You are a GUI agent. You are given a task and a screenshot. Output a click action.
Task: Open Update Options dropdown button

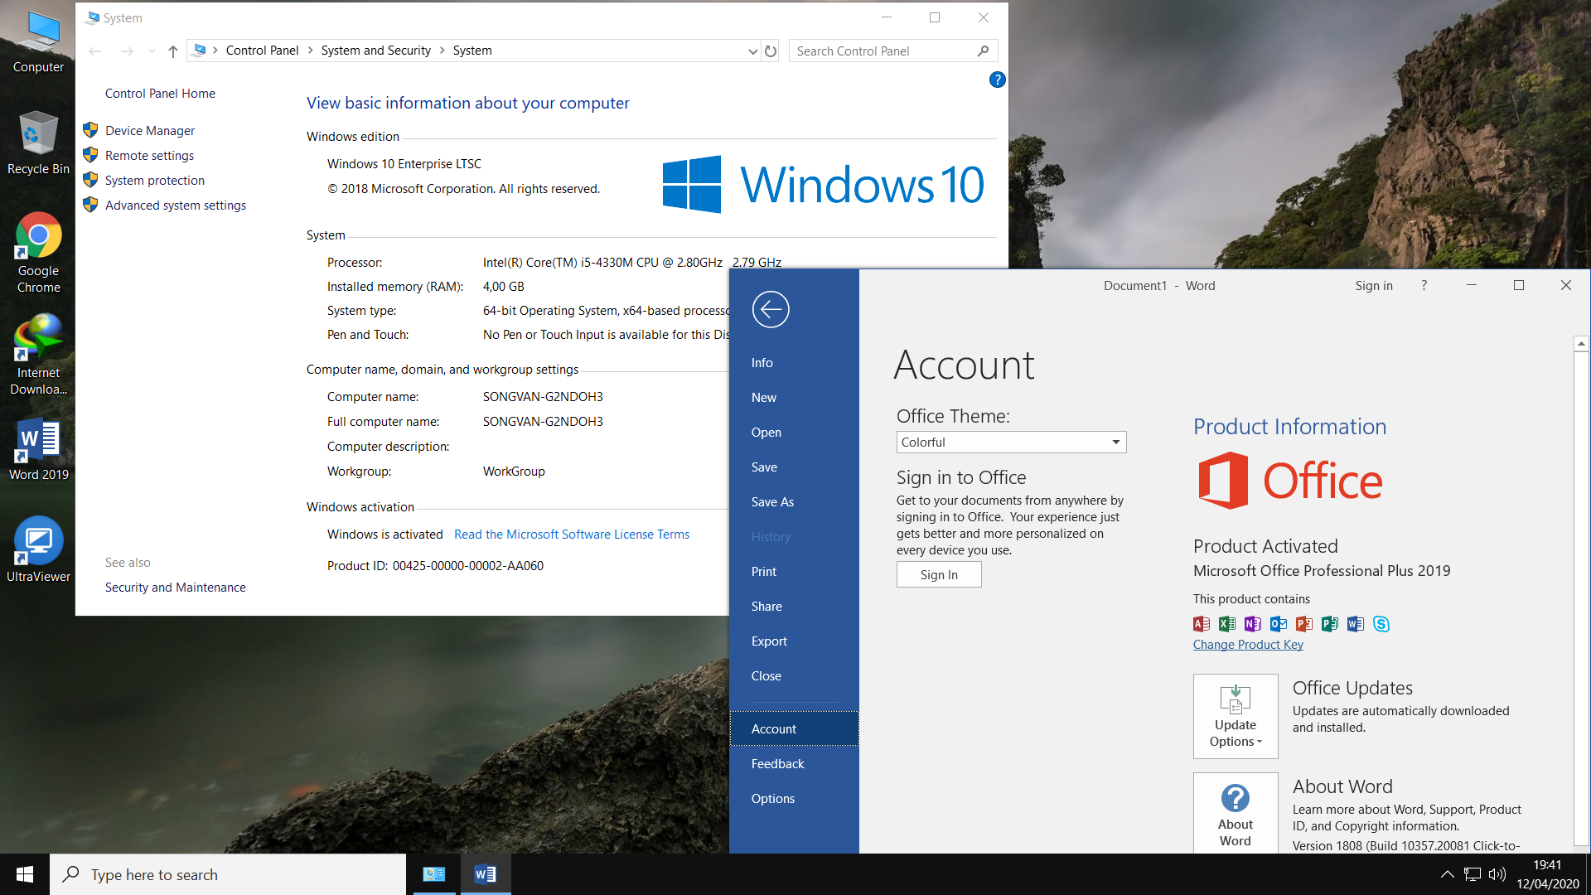pos(1236,717)
